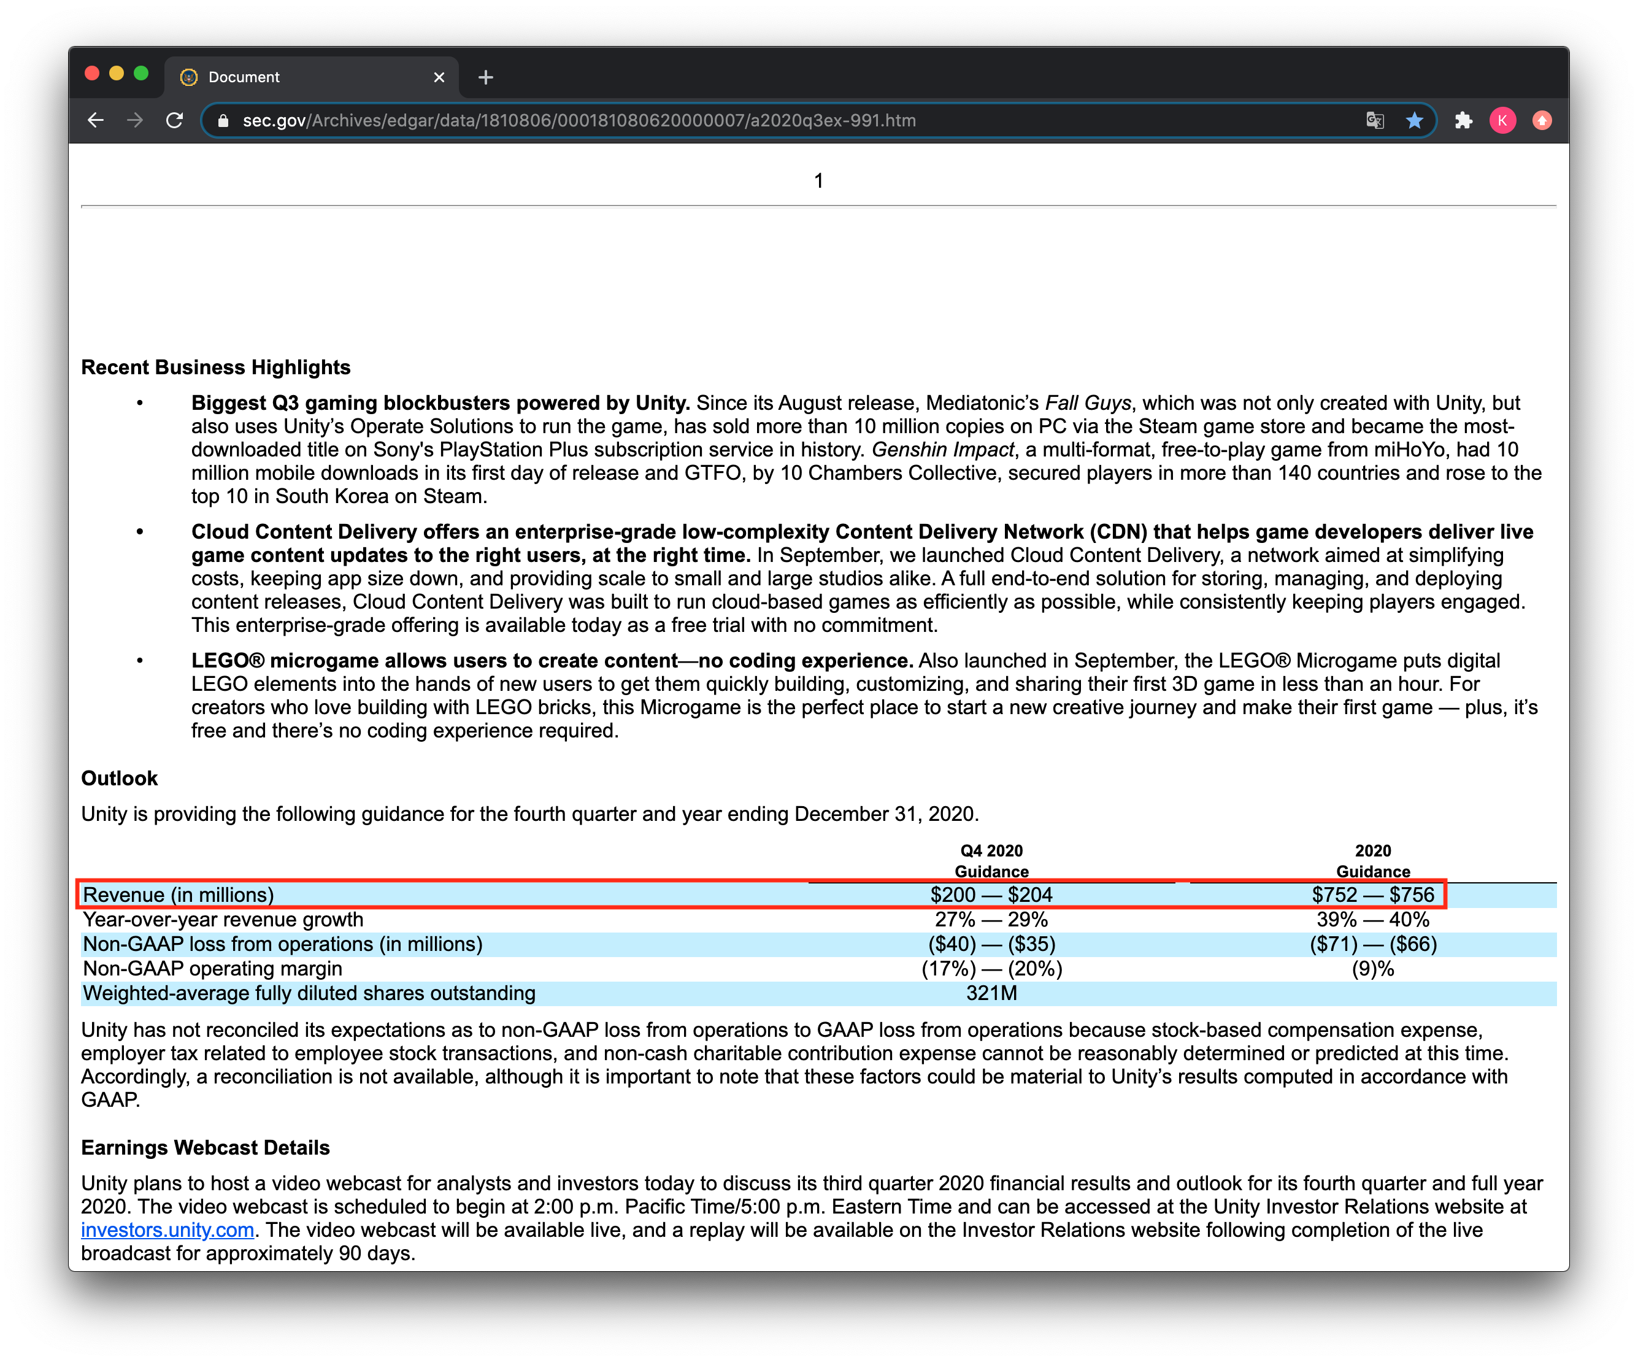The image size is (1638, 1362).
Task: Go back to the previous page
Action: click(95, 120)
